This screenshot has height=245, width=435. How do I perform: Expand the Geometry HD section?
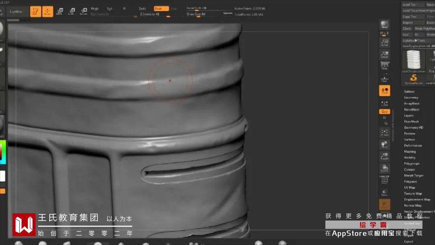click(x=413, y=128)
